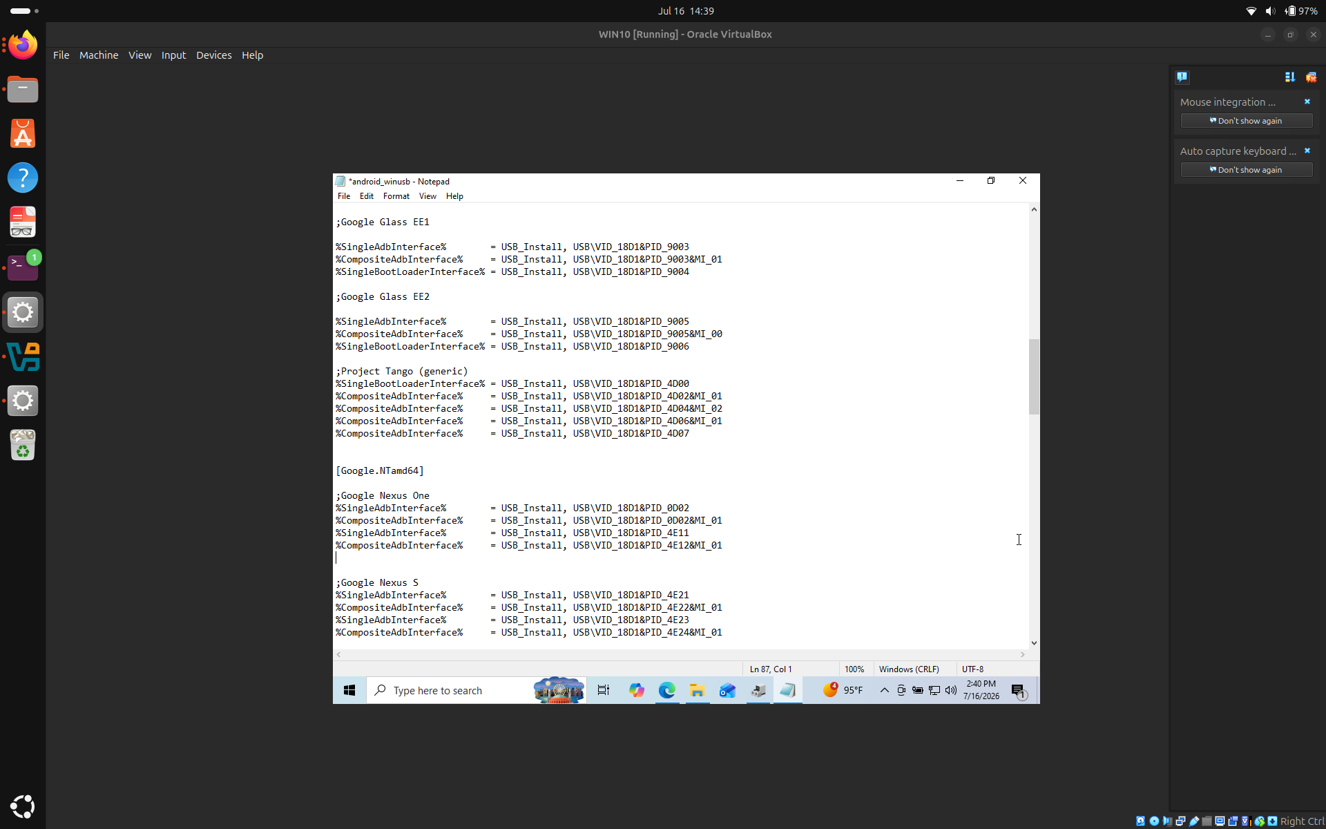This screenshot has width=1326, height=829.
Task: Click Notepad's scroll down arrow
Action: (x=1034, y=643)
